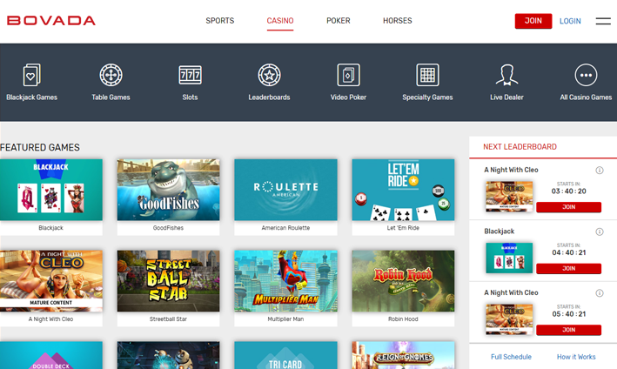
Task: Open the Horses section
Action: tap(397, 21)
